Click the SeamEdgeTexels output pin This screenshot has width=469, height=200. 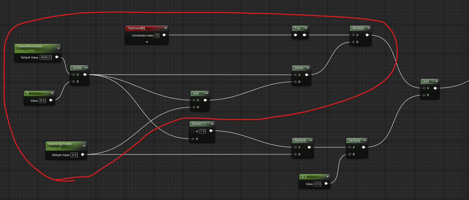pos(83,154)
